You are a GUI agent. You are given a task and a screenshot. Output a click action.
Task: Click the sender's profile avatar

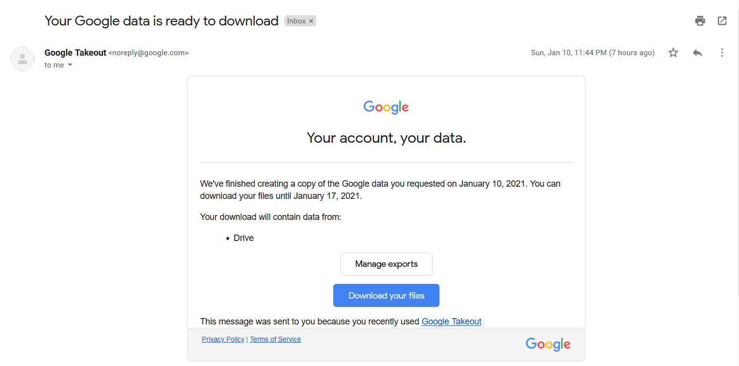coord(22,58)
